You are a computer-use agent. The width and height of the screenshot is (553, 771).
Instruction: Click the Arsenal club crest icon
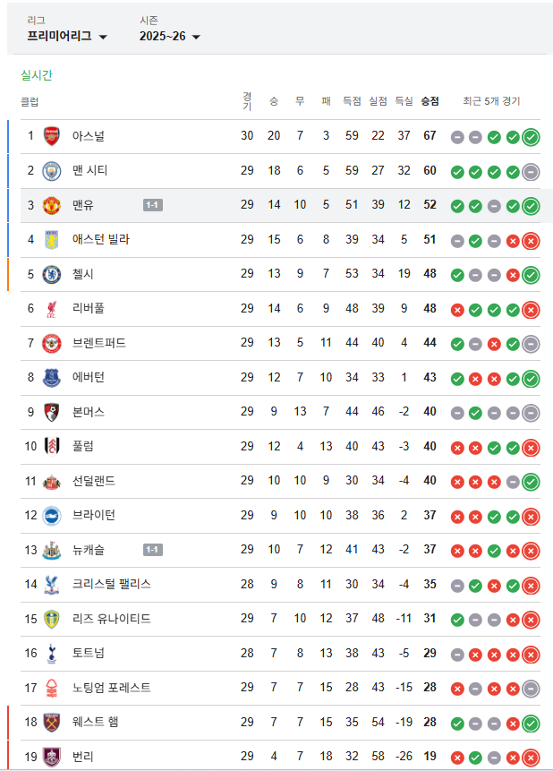[x=52, y=136]
